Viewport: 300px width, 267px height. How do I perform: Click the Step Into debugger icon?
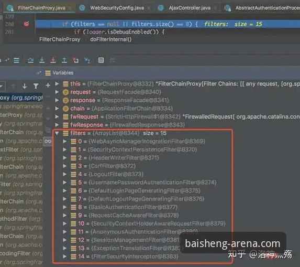[x=42, y=60]
